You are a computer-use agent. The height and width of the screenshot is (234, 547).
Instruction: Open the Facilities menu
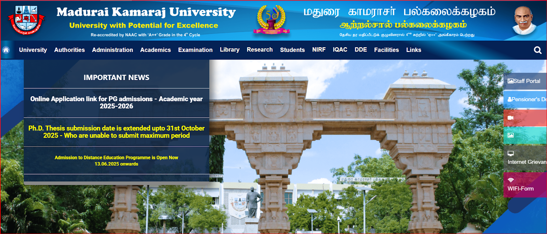386,50
